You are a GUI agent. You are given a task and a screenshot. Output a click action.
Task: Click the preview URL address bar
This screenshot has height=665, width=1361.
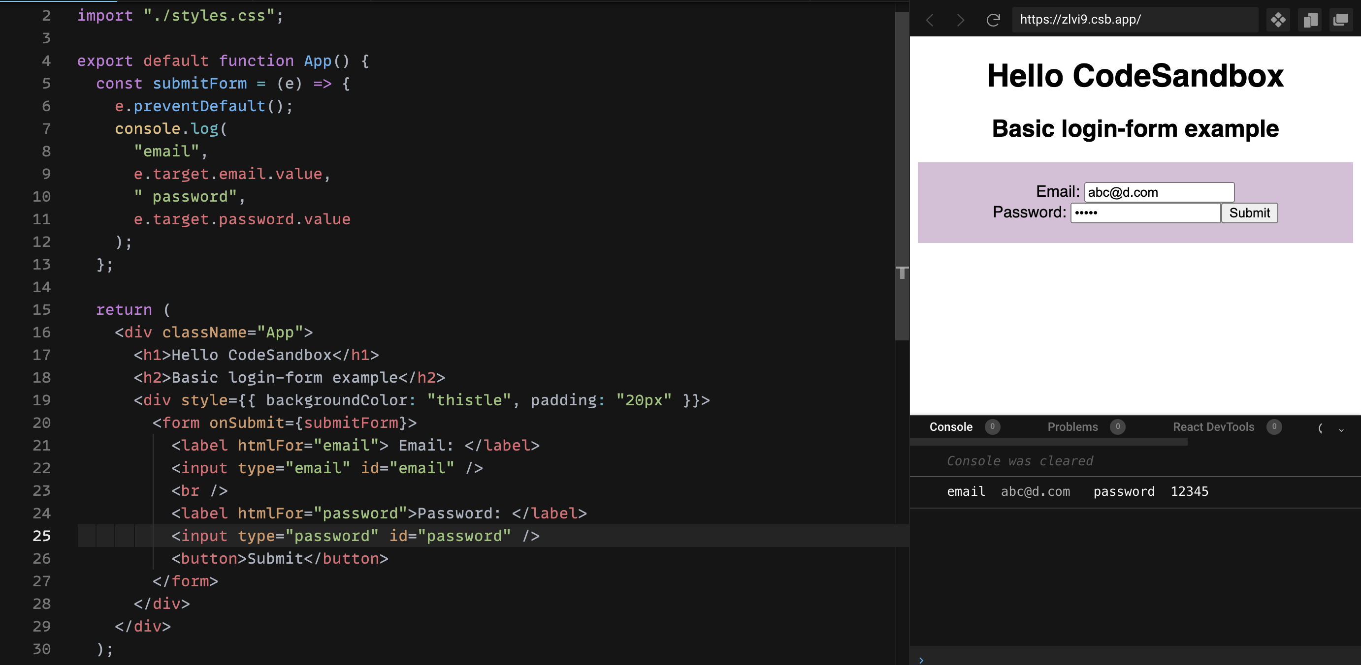[1135, 20]
